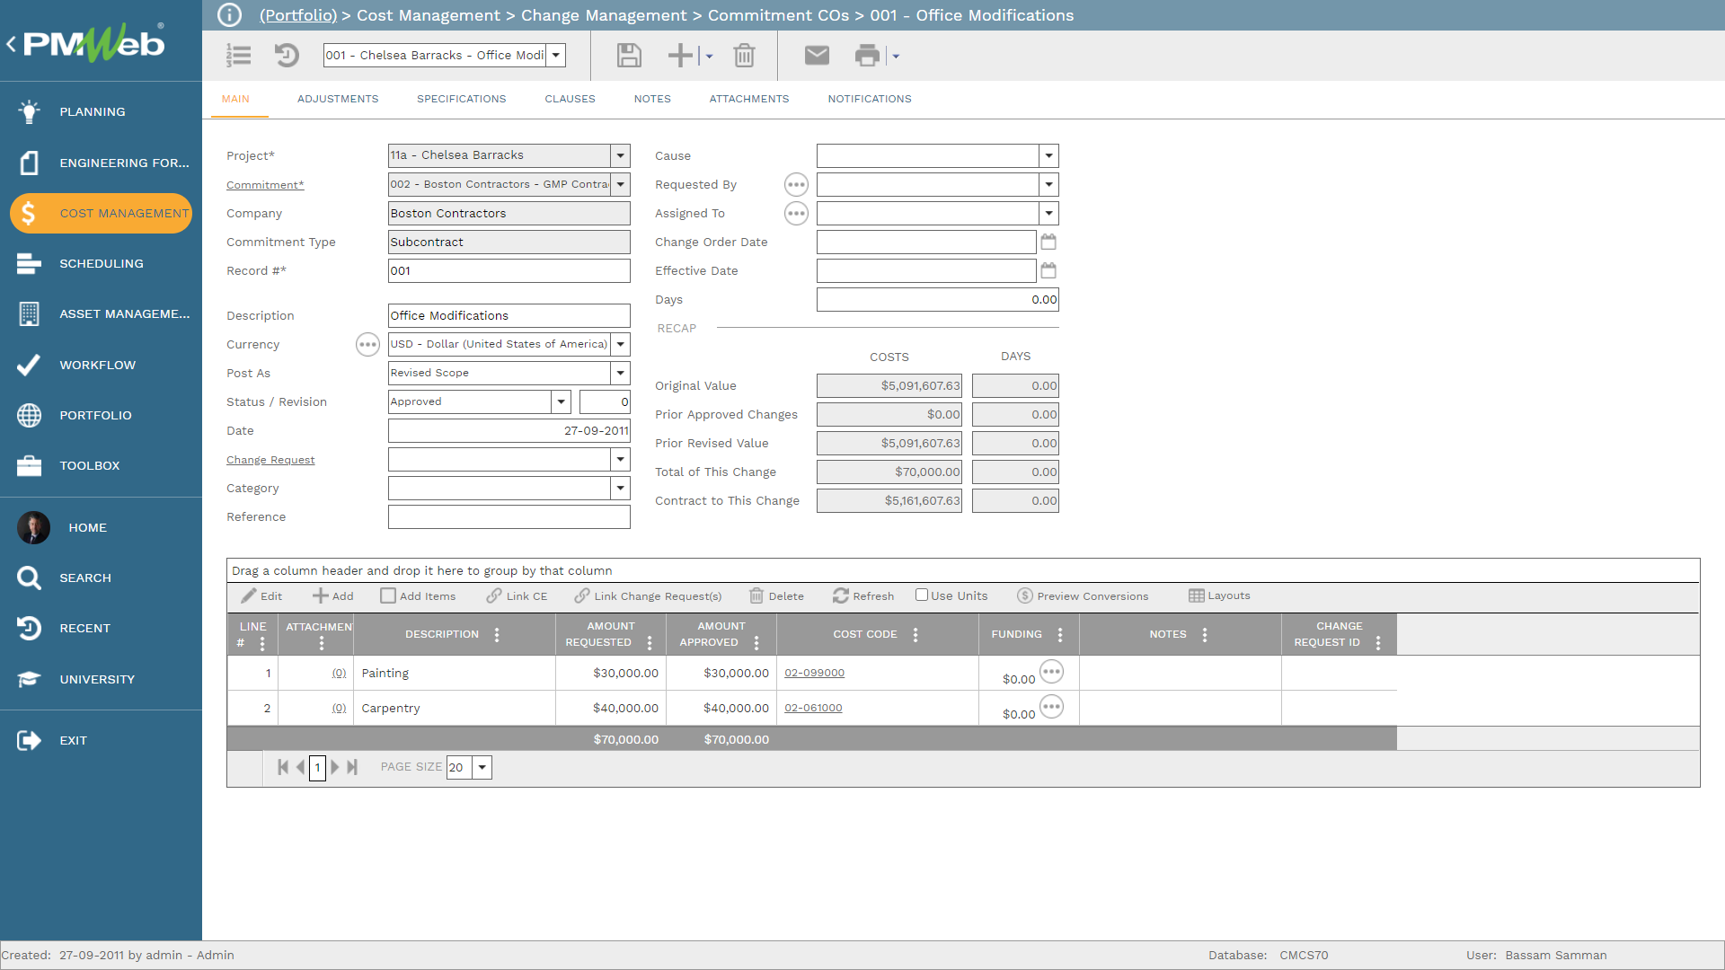Image resolution: width=1725 pixels, height=970 pixels.
Task: Click the Refresh button in the grid toolbar
Action: tap(862, 595)
